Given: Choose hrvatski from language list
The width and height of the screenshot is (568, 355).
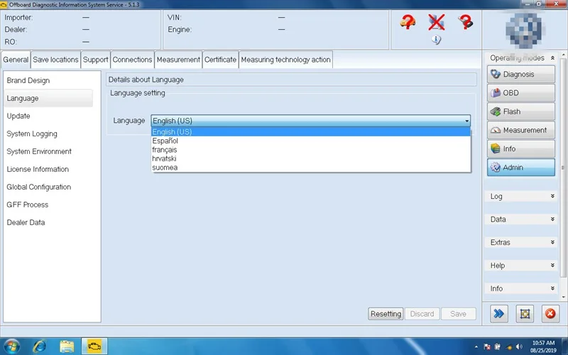Looking at the screenshot, I should click(311, 158).
